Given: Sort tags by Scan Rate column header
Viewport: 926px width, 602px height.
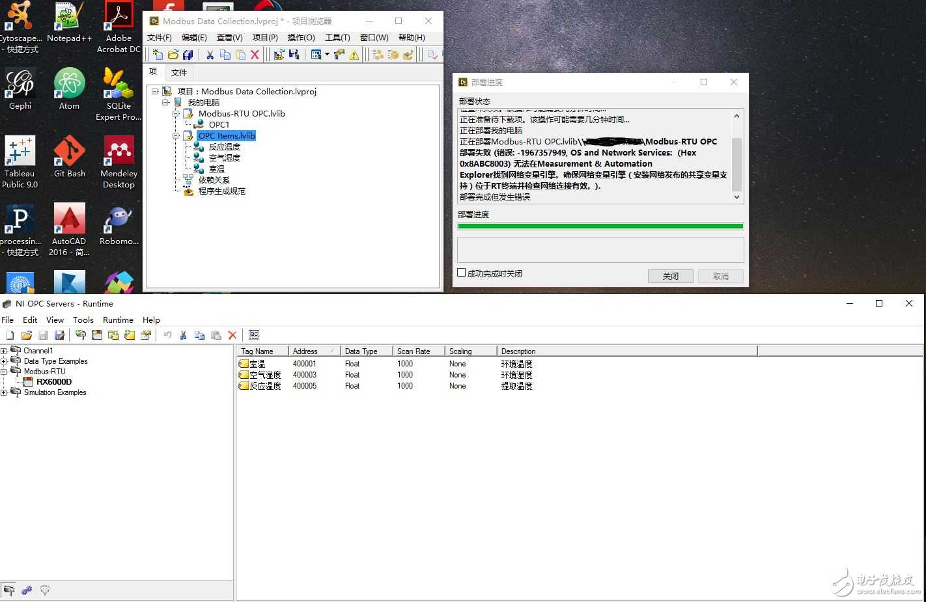Looking at the screenshot, I should pos(419,351).
